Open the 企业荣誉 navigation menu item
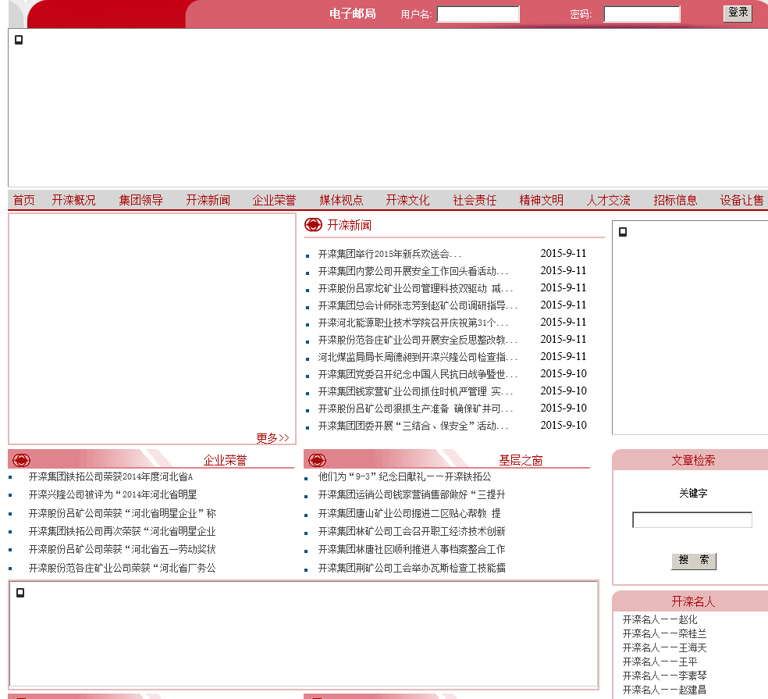 click(274, 200)
